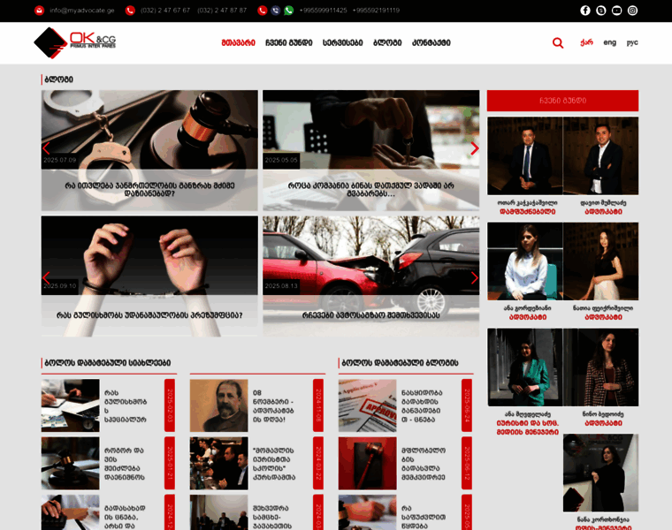Open the მთავარი menu item
The width and height of the screenshot is (672, 530).
(238, 42)
